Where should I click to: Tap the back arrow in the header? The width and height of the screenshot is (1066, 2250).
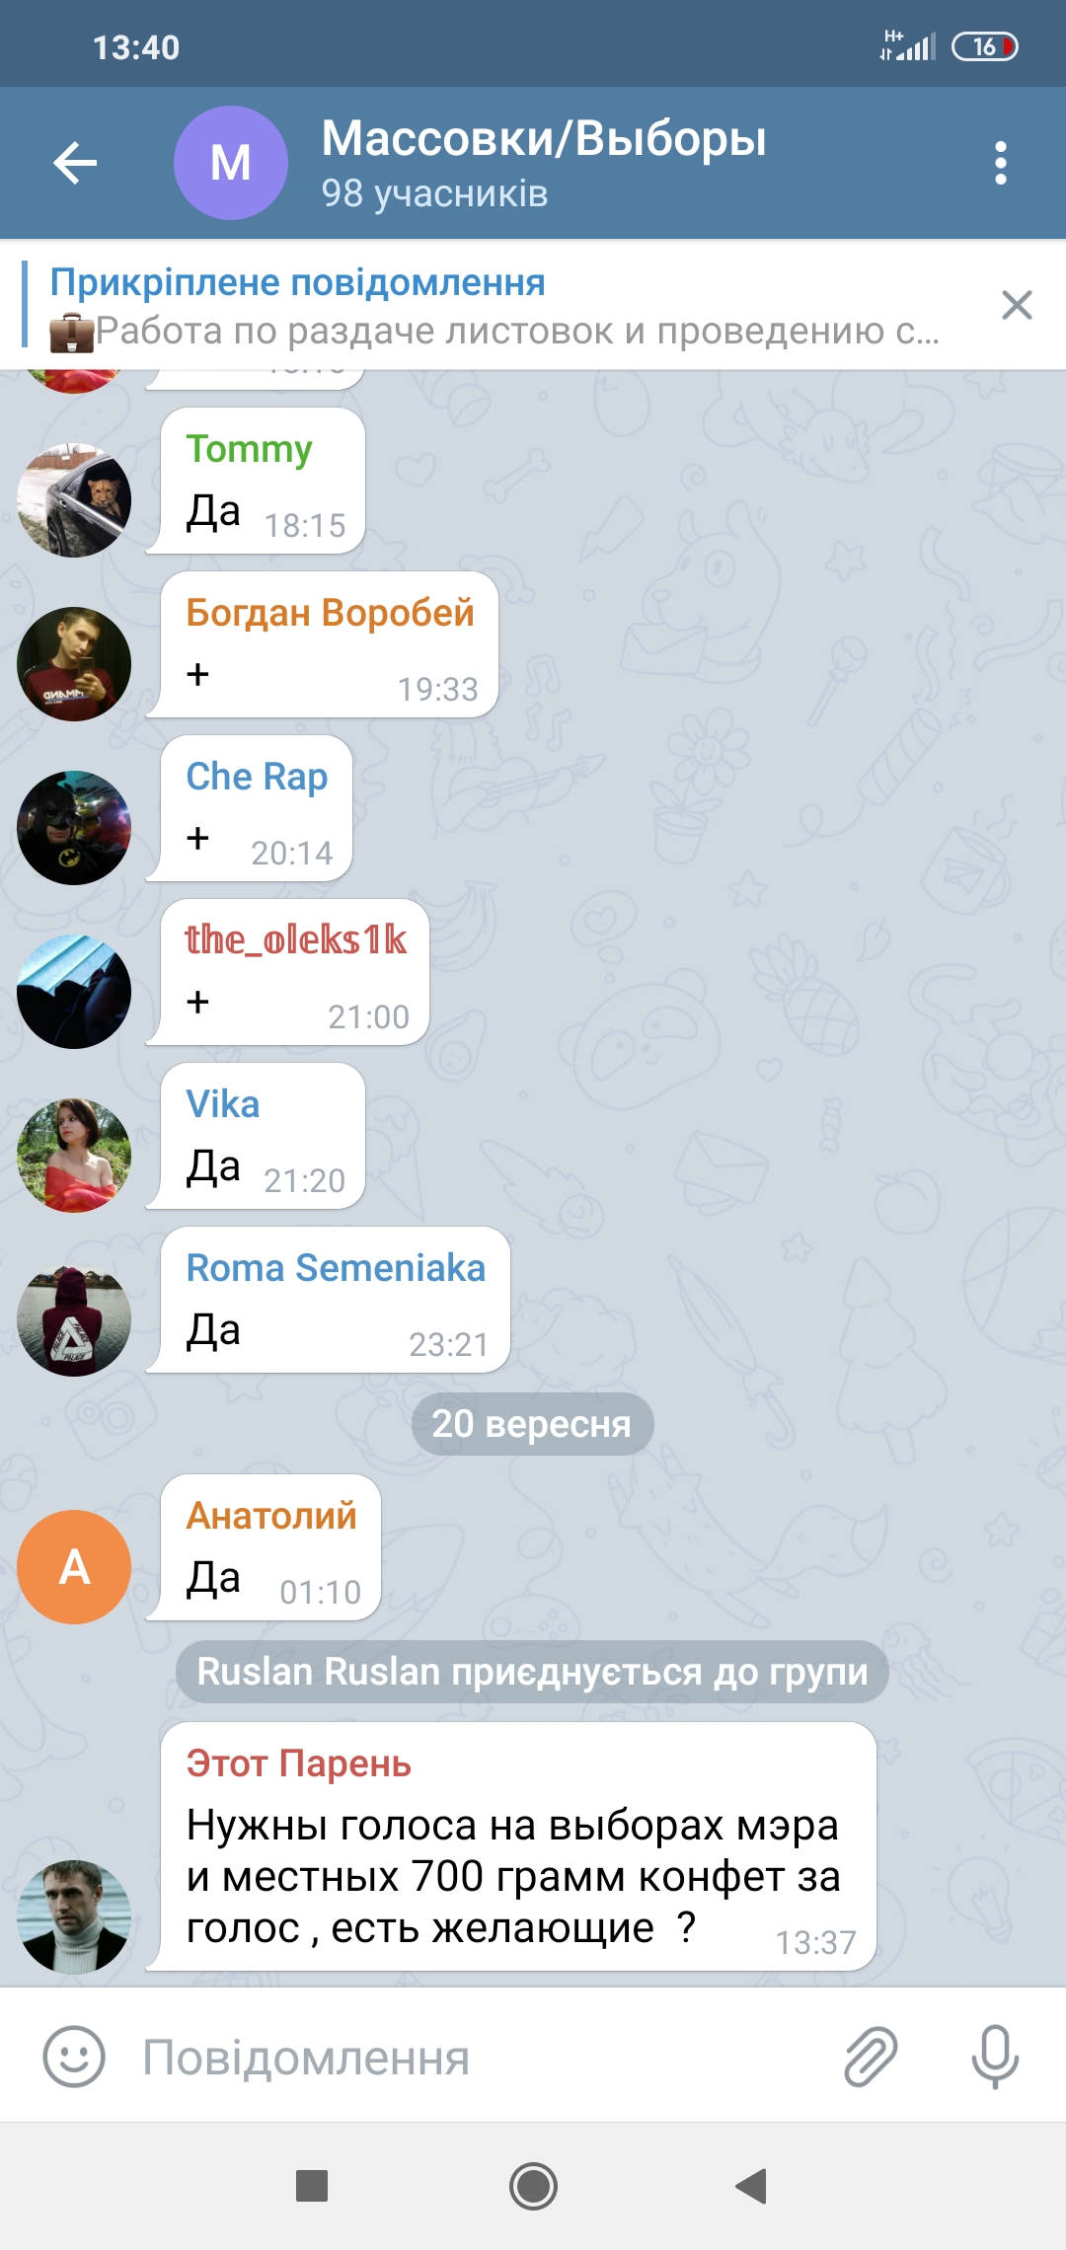(75, 163)
